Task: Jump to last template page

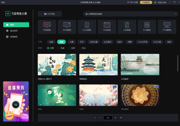Action: tap(121, 118)
